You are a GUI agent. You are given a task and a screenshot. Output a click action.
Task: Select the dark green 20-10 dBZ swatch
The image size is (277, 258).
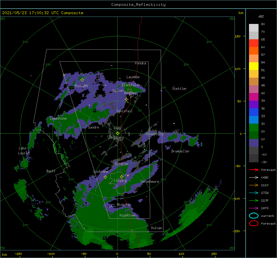point(254,135)
